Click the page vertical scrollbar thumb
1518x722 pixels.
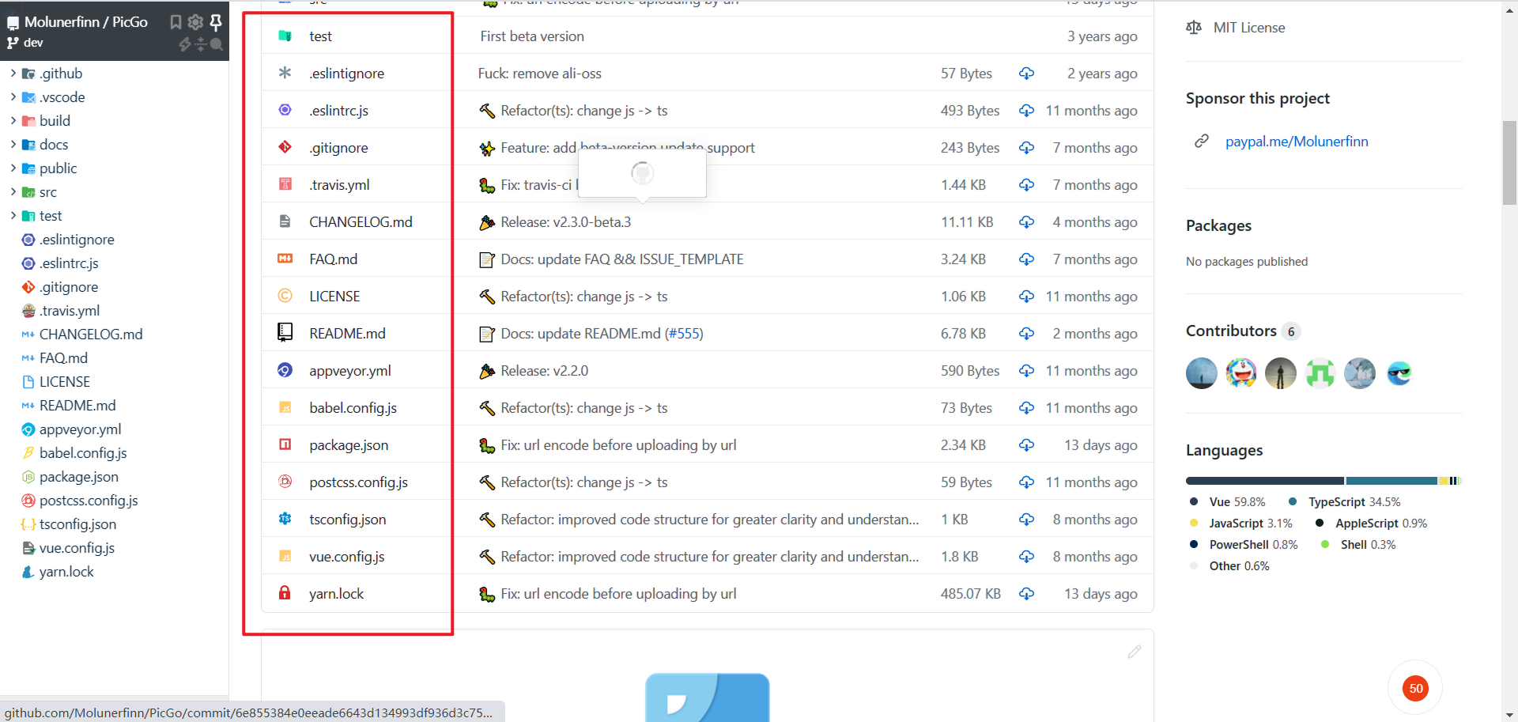coord(1509,163)
